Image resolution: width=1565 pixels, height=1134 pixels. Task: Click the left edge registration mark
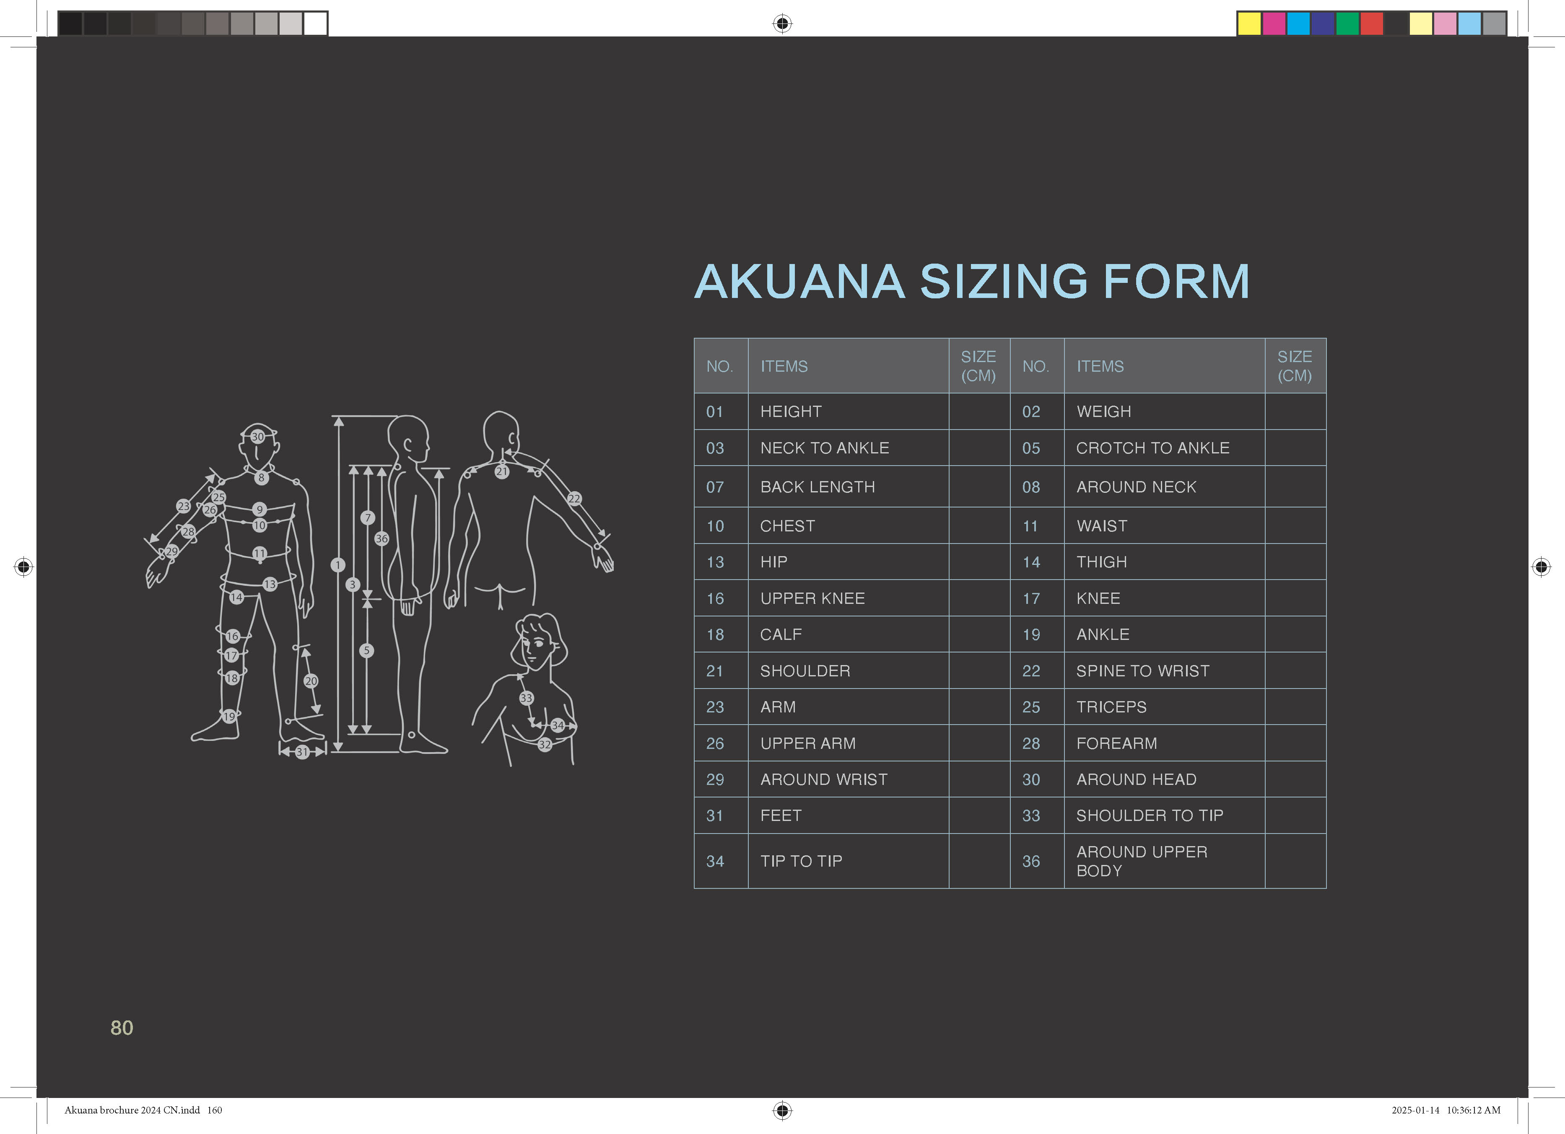click(23, 567)
